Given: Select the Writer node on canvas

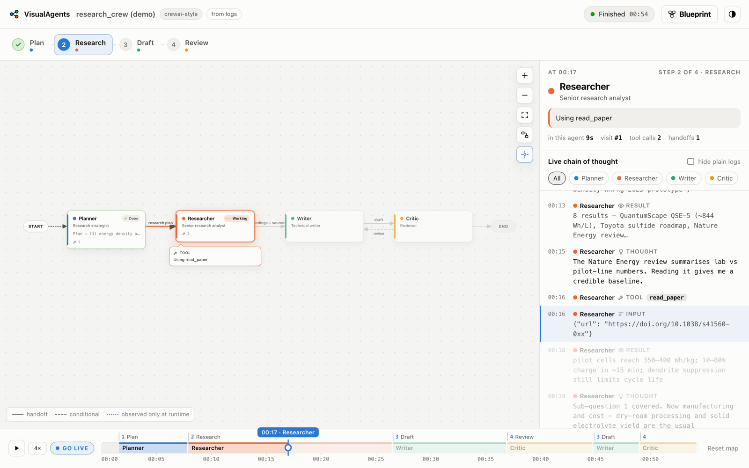Looking at the screenshot, I should pyautogui.click(x=324, y=226).
